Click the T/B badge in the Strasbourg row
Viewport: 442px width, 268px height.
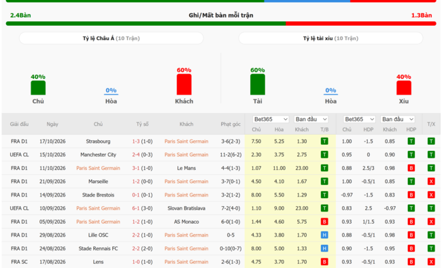[324, 141]
